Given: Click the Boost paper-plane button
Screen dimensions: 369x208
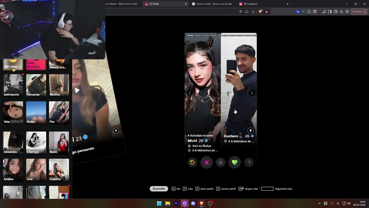Looking at the screenshot, I should tap(249, 162).
